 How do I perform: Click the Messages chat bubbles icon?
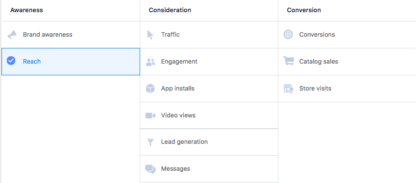click(150, 169)
